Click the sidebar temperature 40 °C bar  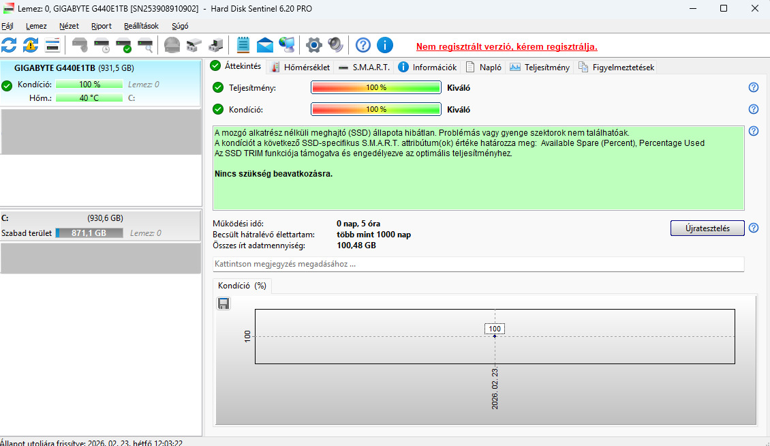click(x=89, y=98)
